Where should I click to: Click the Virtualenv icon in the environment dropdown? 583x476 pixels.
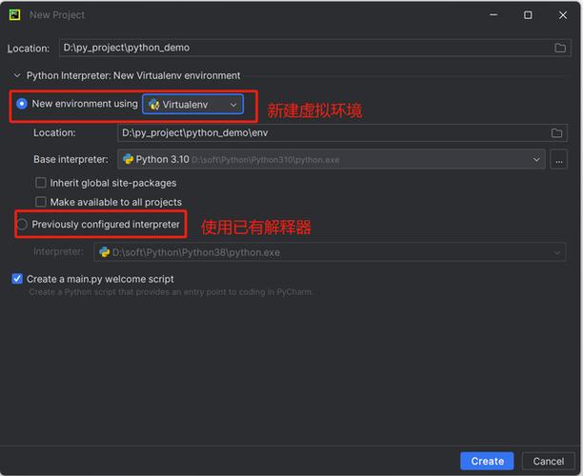coord(154,105)
